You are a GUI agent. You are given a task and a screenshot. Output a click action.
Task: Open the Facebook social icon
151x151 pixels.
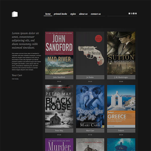click(x=132, y=14)
